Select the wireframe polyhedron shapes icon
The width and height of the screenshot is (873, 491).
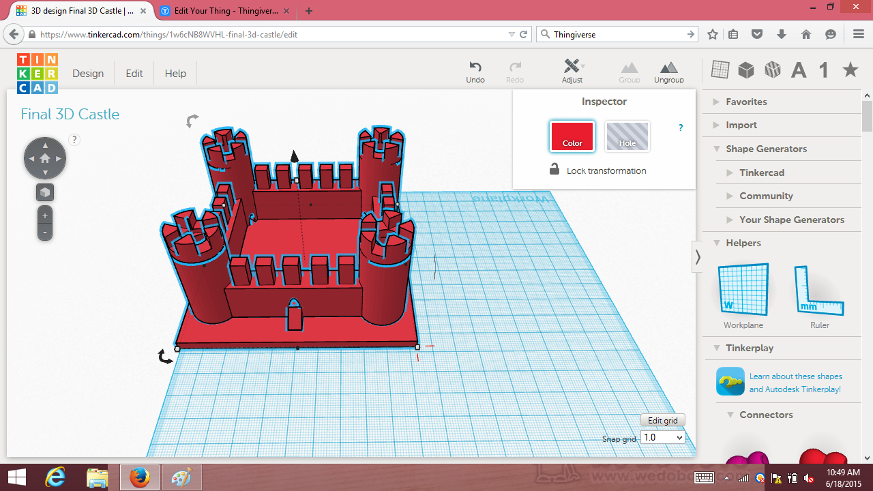coord(773,70)
